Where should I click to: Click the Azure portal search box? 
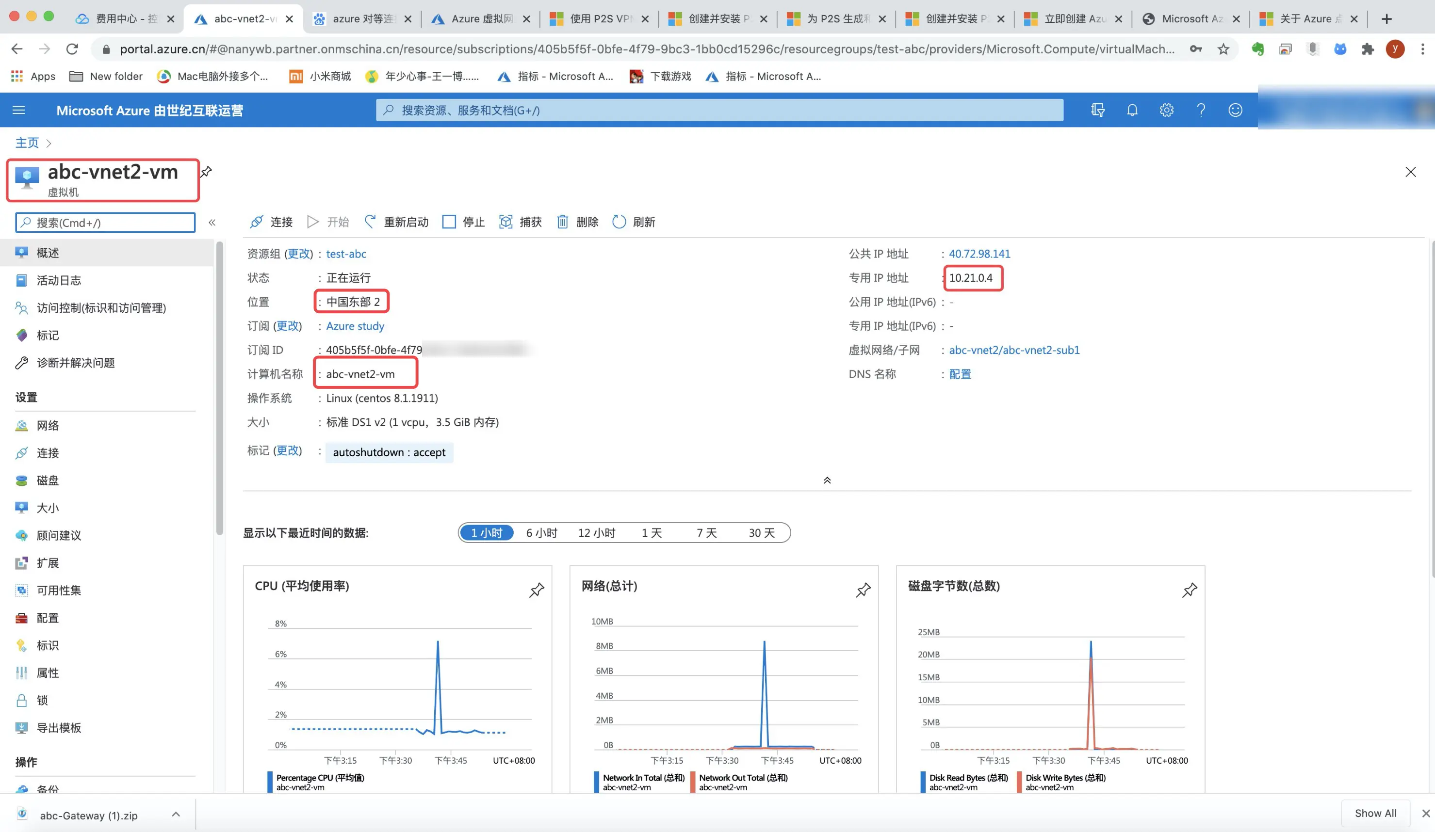click(718, 111)
